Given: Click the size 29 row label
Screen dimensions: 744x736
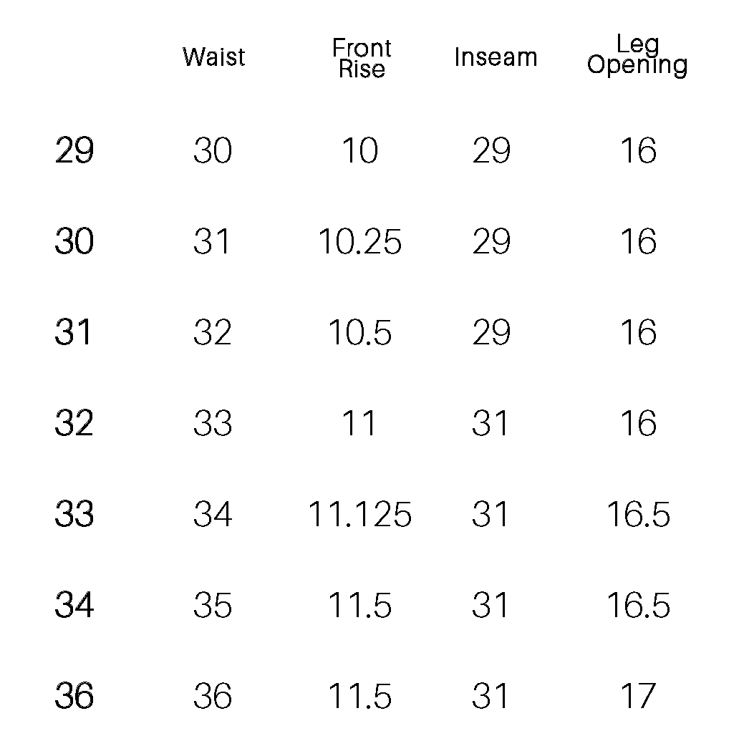Looking at the screenshot, I should tap(74, 151).
